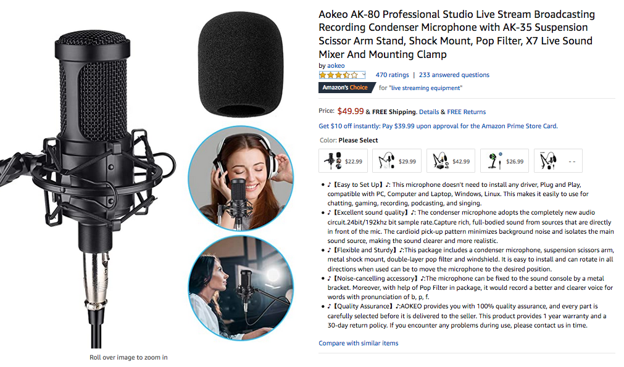Open "live streaming equipment" category link
The height and width of the screenshot is (367, 624).
pos(425,88)
